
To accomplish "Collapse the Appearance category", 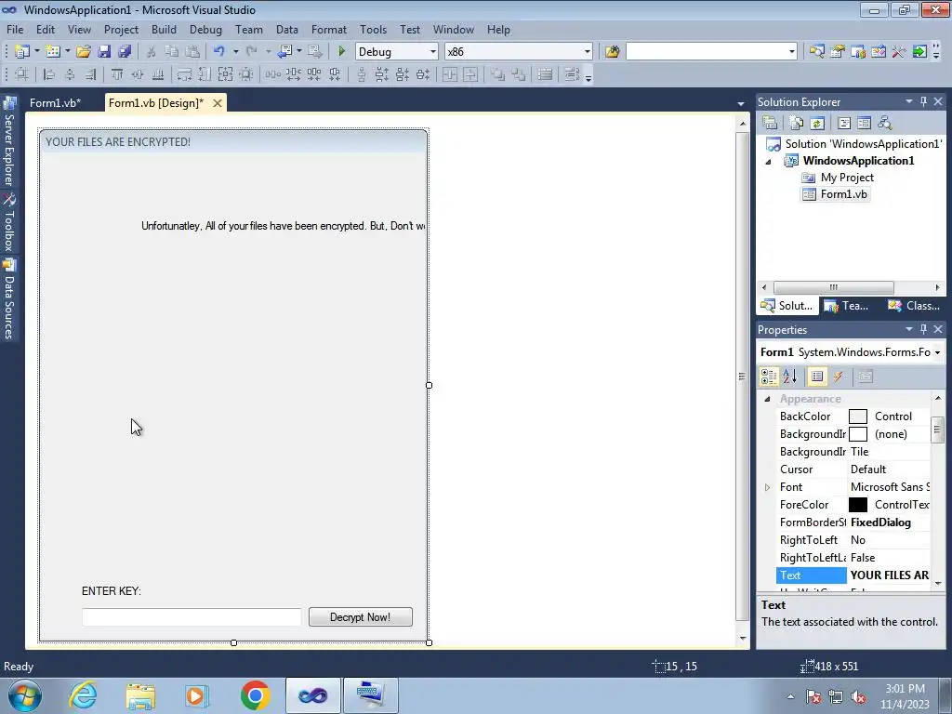I will click(x=767, y=399).
